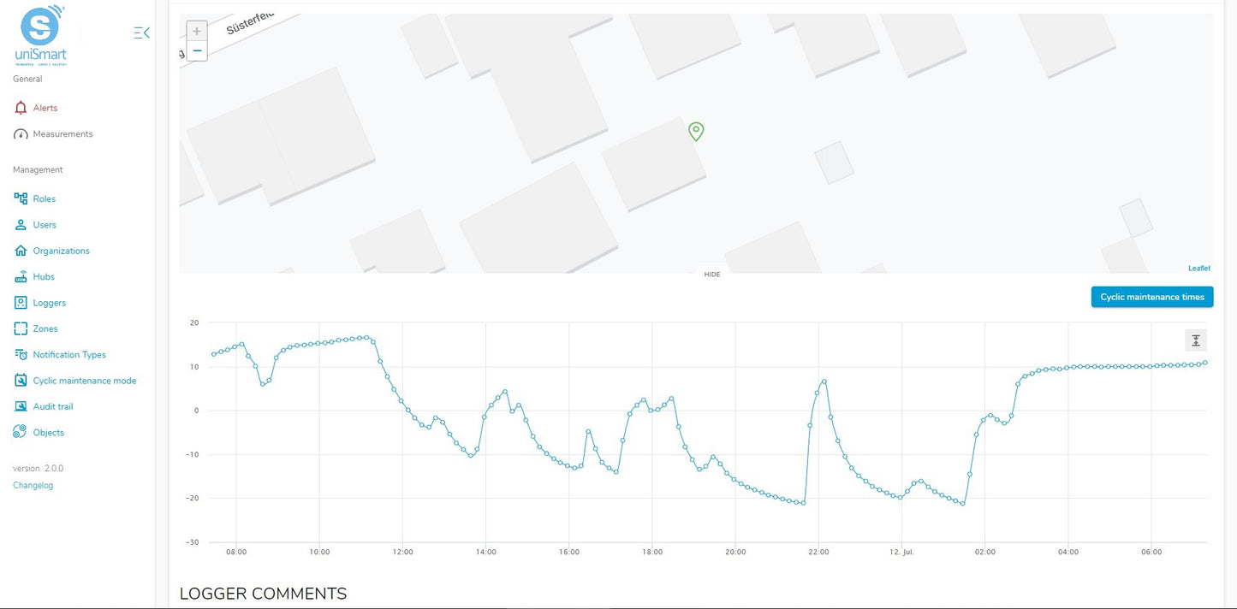Zoom in on the map
The image size is (1237, 609).
pos(197,32)
